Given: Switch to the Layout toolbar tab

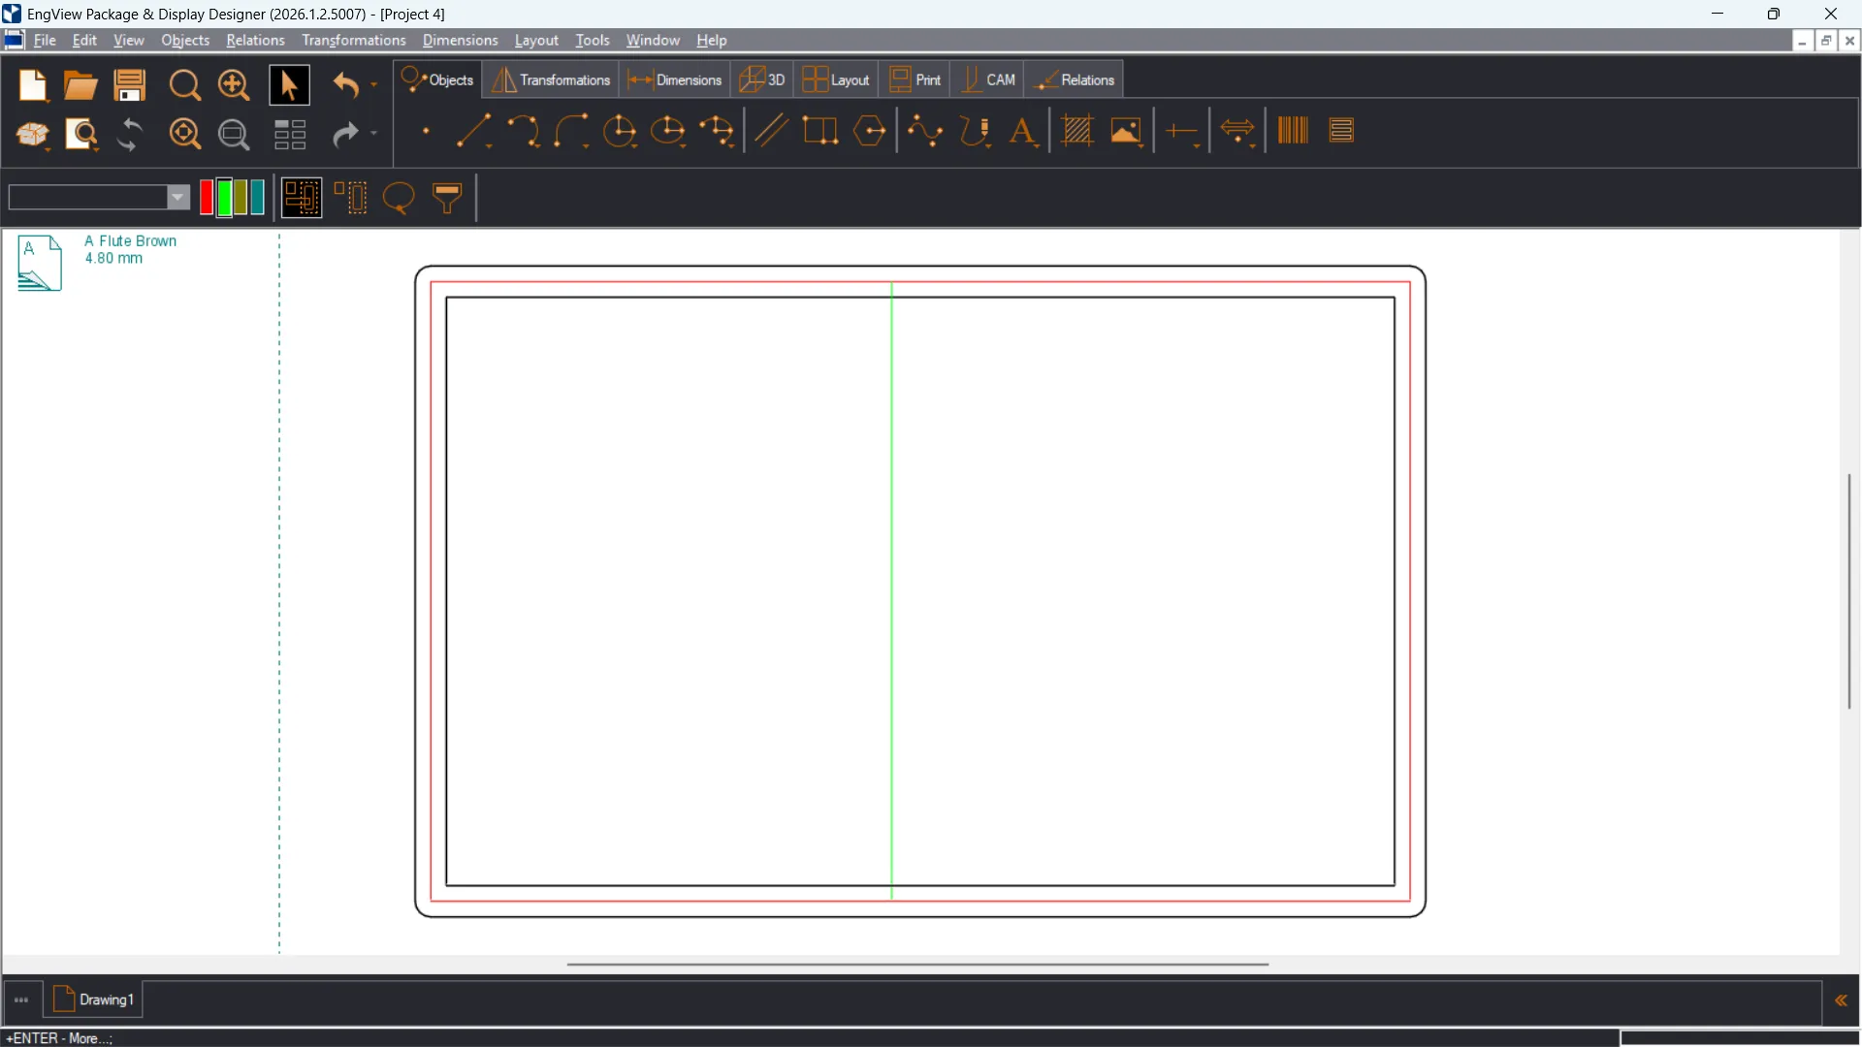Looking at the screenshot, I should [x=836, y=80].
